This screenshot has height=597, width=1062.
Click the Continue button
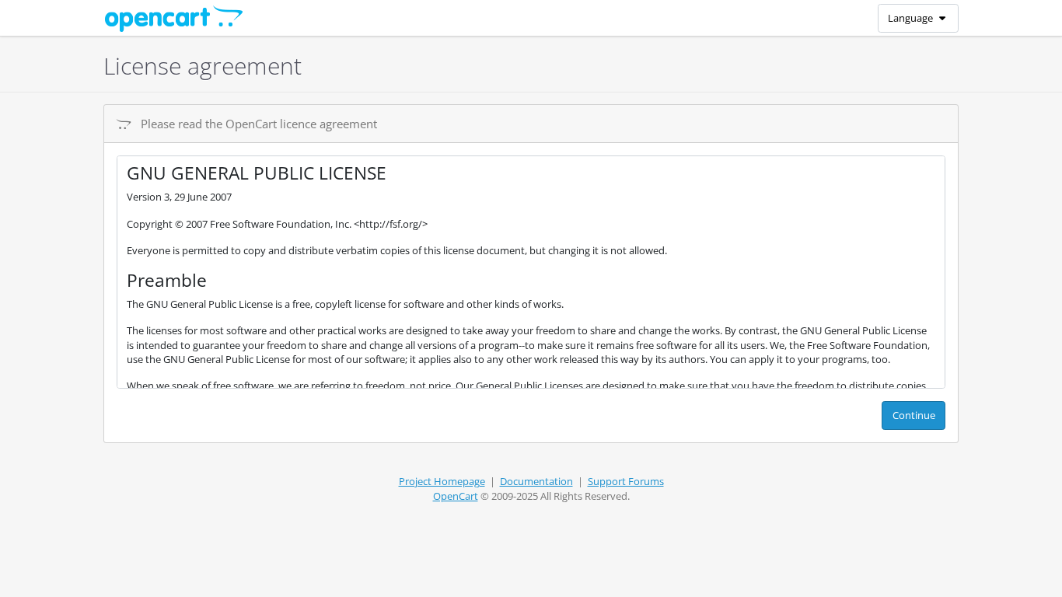[913, 415]
